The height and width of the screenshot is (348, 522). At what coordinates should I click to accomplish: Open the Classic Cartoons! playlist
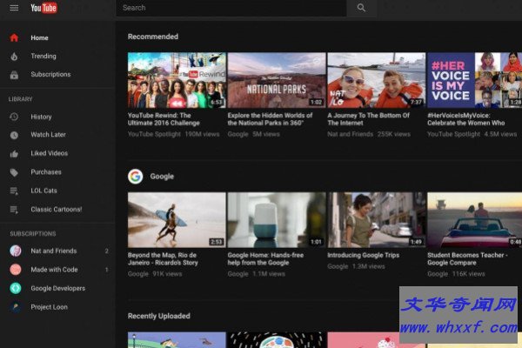(x=56, y=210)
